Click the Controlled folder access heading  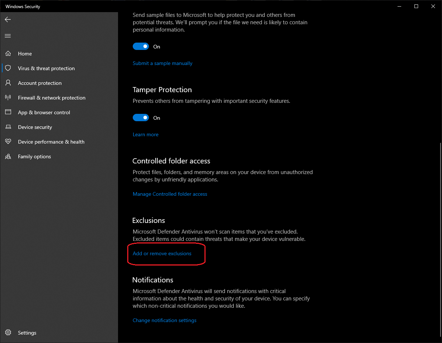(x=171, y=161)
